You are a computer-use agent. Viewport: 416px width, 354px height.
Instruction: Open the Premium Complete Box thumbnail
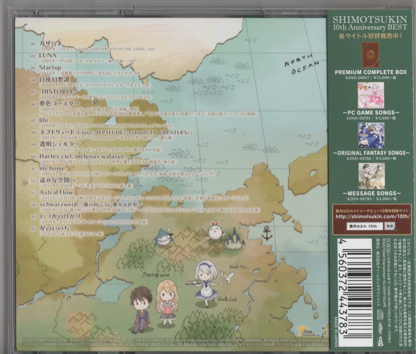tap(370, 55)
